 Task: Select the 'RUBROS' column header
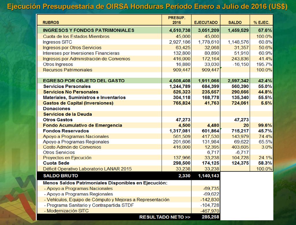click(51, 23)
